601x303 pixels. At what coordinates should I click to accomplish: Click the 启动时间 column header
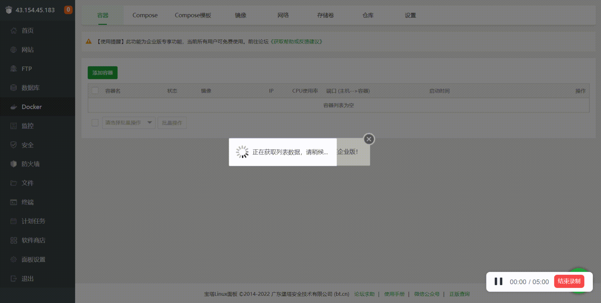coord(439,91)
